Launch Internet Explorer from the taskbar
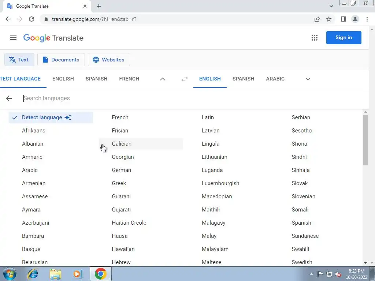Screen dimensions: 375x281 33,274
